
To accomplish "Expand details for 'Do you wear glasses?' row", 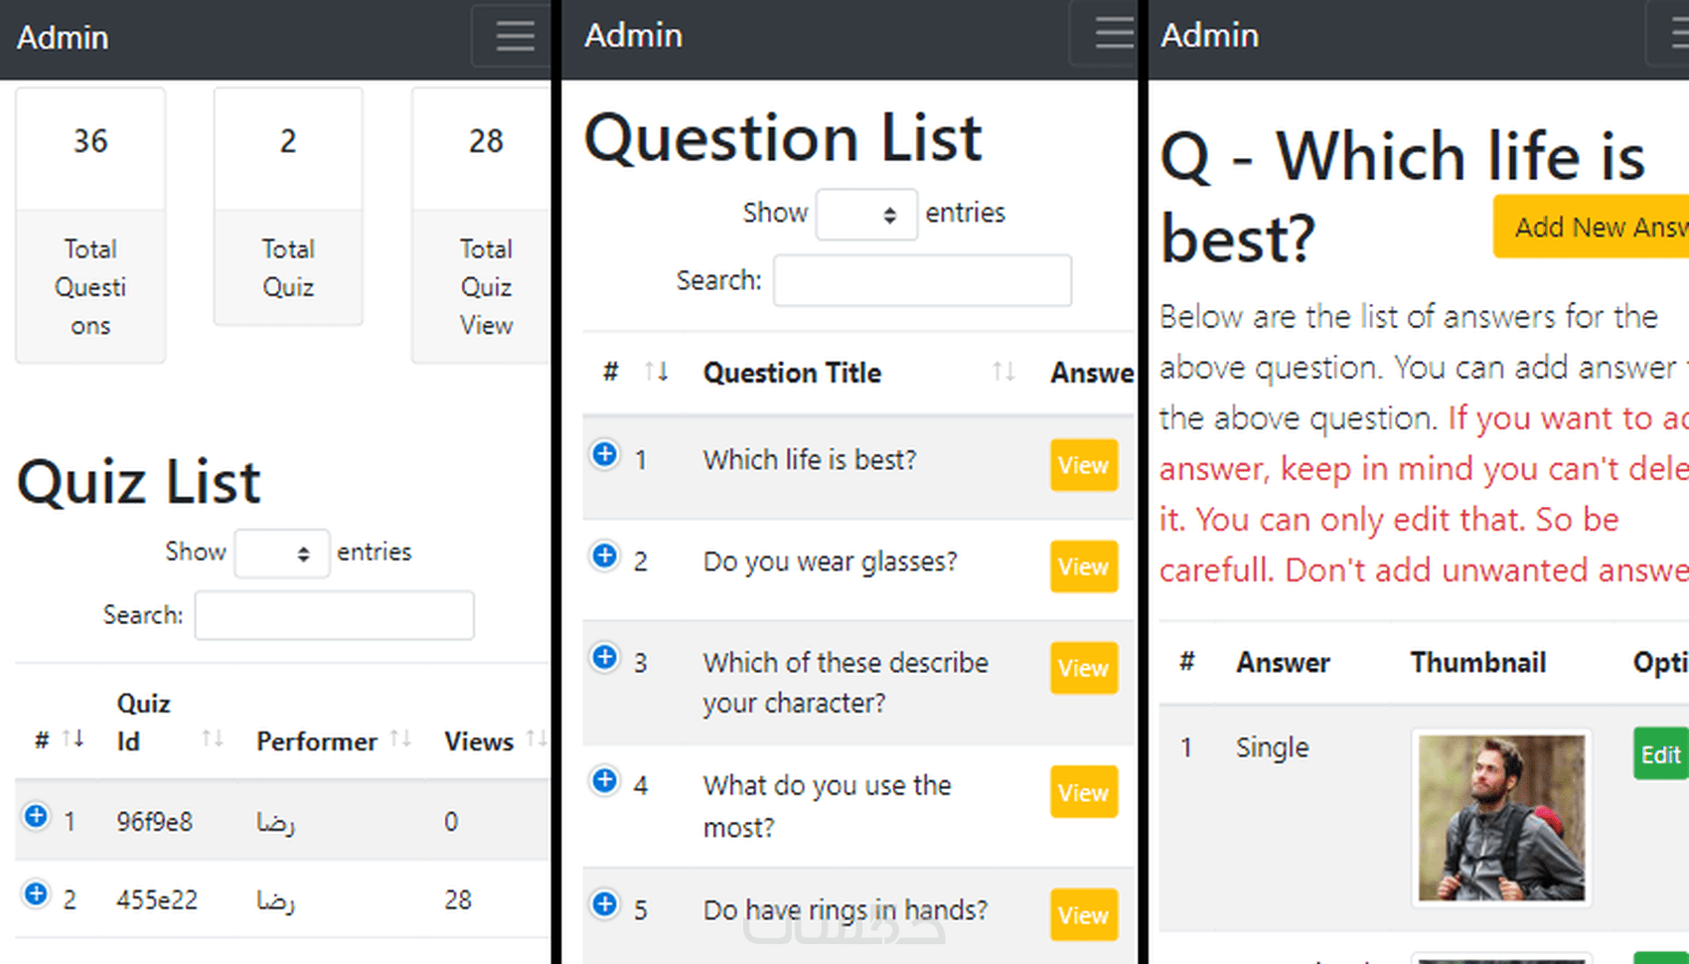I will 605,557.
